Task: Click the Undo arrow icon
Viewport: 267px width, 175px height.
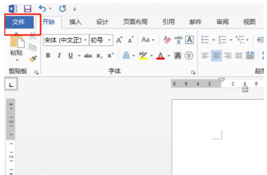Action: pos(42,8)
